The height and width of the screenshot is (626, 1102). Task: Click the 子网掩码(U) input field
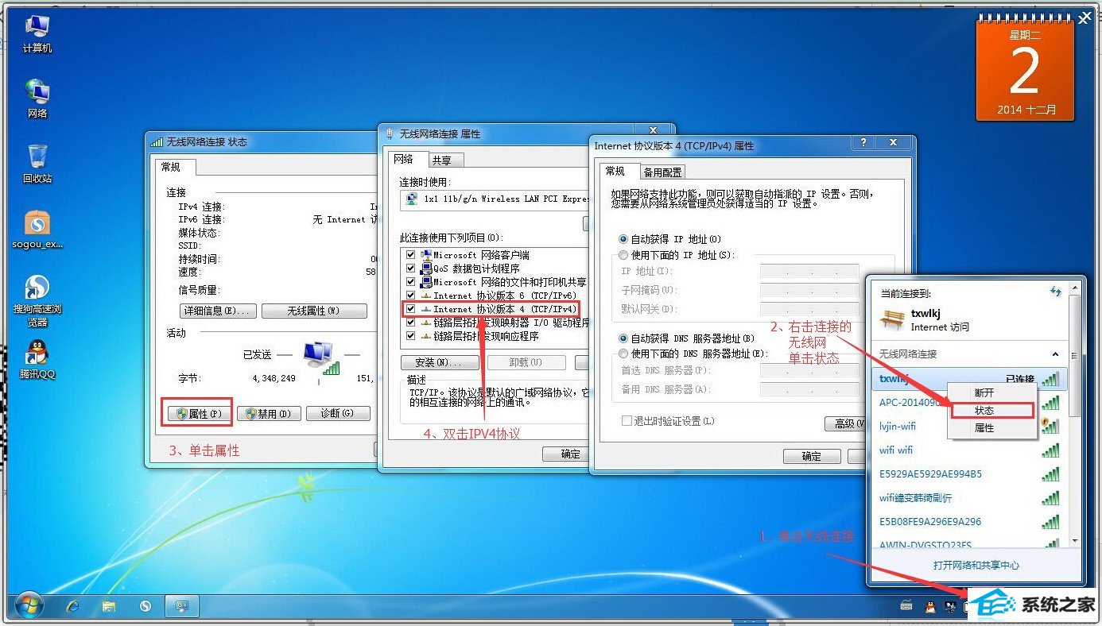pos(809,290)
